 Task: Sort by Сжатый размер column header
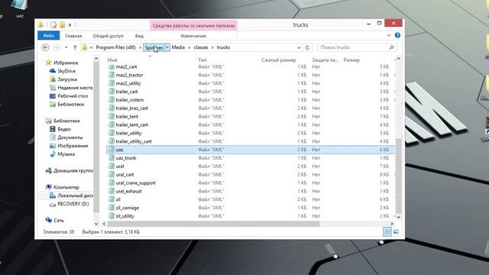click(x=278, y=60)
